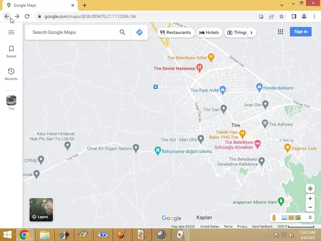Viewport: 321px width, 241px height.
Task: Click the address bar URL
Action: pyautogui.click(x=90, y=16)
